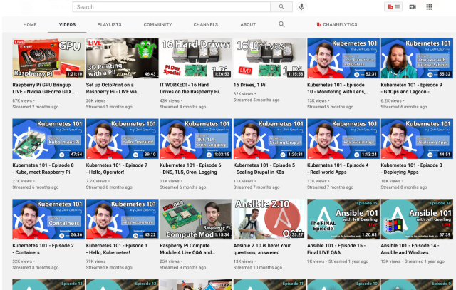Click title Kubernetes 101 - Episode 7
The height and width of the screenshot is (290, 456).
point(117,168)
